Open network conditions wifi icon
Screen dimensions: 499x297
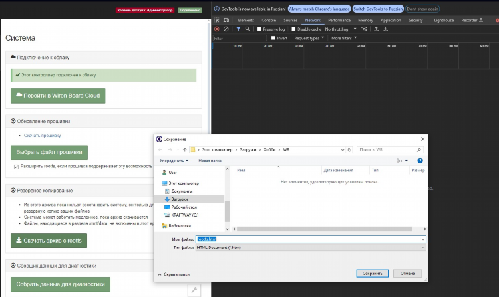(364, 29)
